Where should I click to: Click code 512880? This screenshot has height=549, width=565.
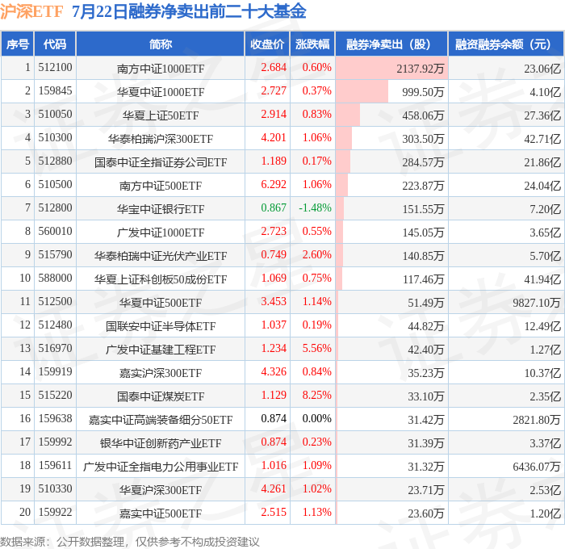[x=55, y=161]
